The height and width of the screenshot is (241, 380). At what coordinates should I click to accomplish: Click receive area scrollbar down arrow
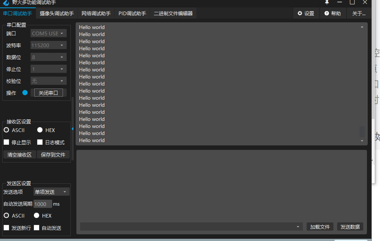tap(362, 141)
